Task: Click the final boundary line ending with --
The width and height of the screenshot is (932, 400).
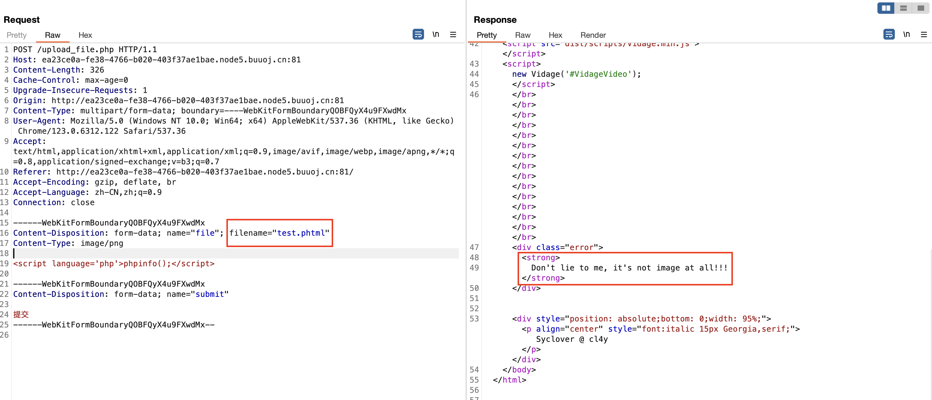Action: tap(114, 325)
